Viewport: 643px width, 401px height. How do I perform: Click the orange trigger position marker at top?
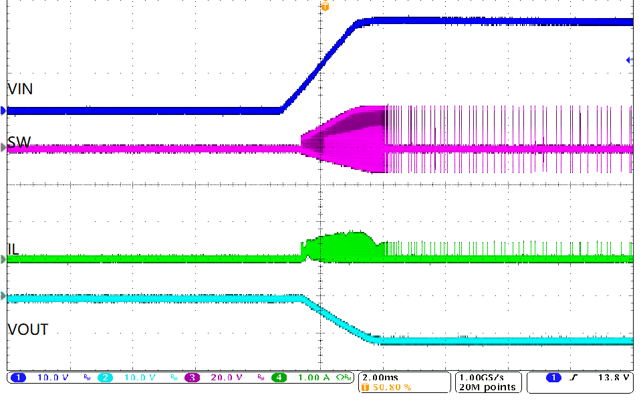[x=326, y=5]
